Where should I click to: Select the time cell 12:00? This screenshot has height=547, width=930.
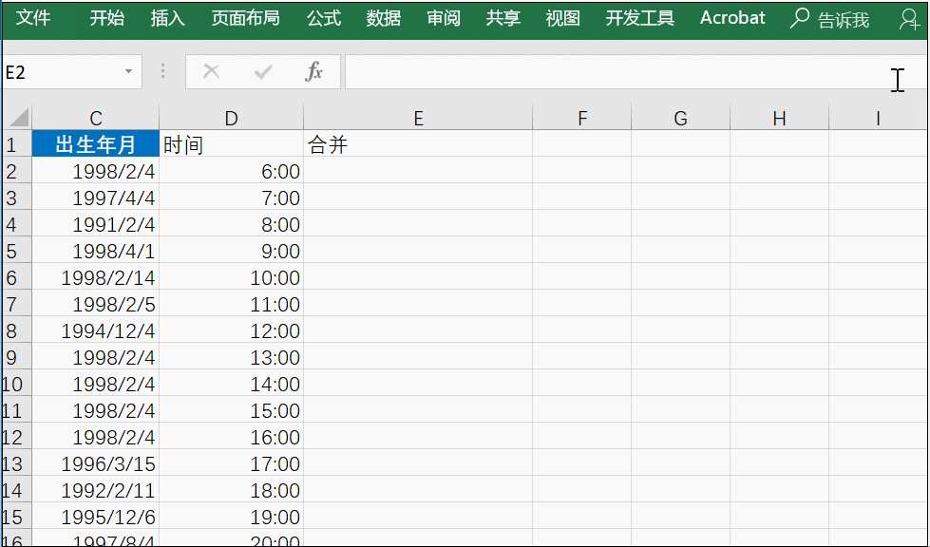[232, 330]
